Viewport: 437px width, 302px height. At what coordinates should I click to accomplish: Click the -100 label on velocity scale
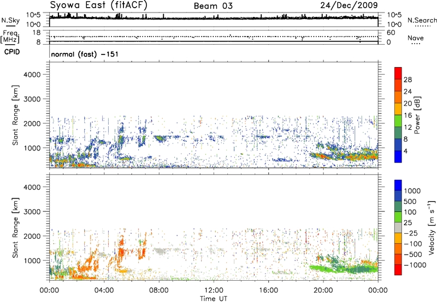[412, 244]
